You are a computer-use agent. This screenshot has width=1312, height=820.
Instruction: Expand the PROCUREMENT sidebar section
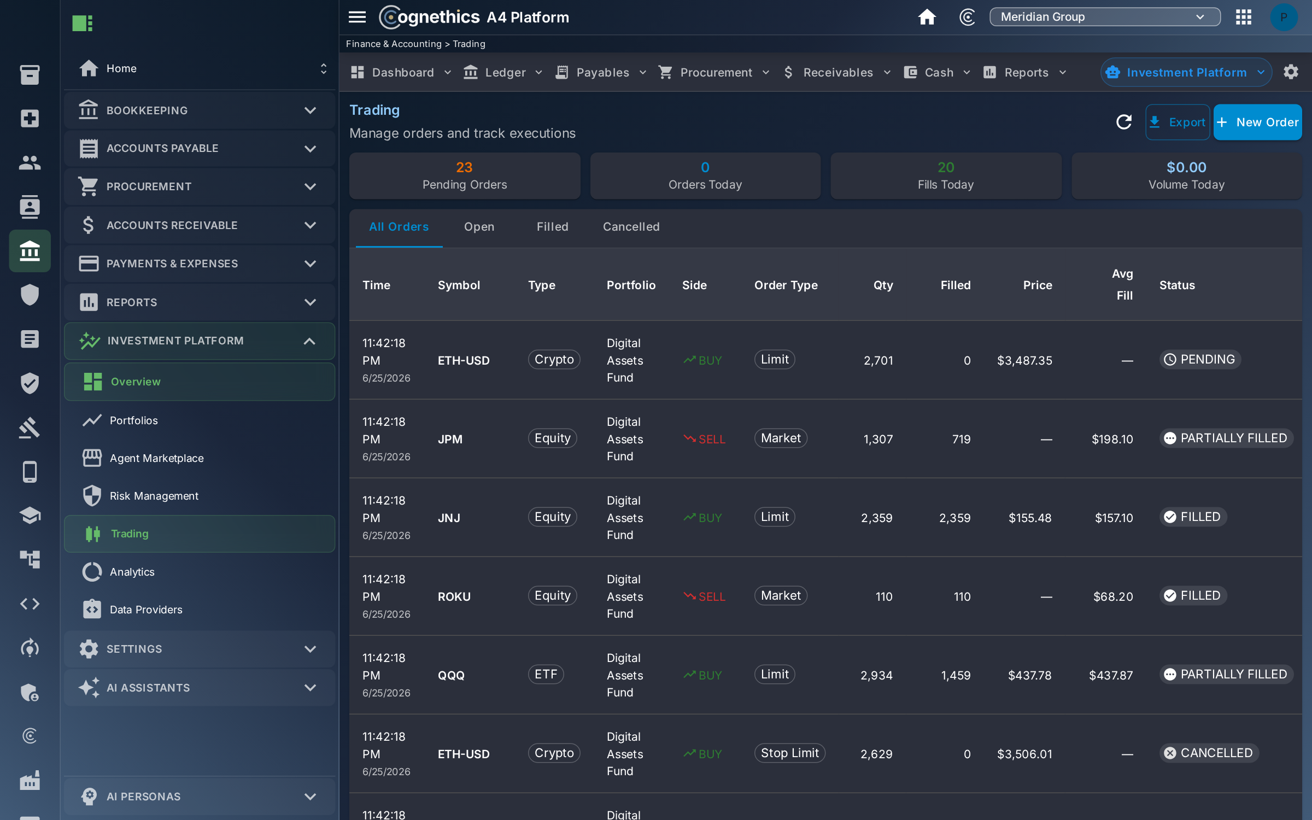click(x=200, y=187)
